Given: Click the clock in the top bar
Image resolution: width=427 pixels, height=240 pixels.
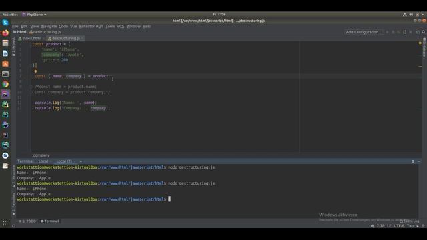Looking at the screenshot, I should click(219, 15).
